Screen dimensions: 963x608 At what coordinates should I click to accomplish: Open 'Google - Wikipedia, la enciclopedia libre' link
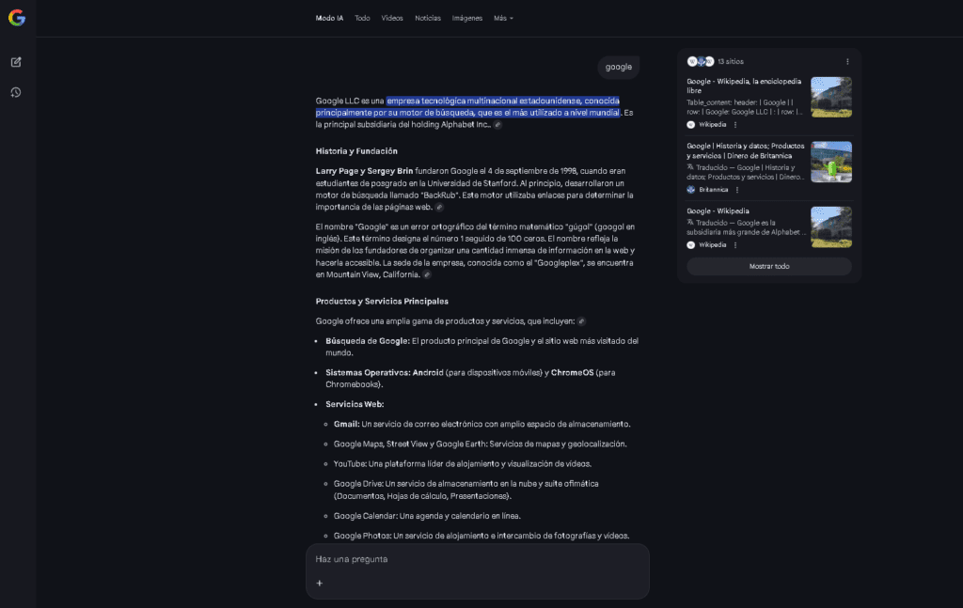point(743,86)
